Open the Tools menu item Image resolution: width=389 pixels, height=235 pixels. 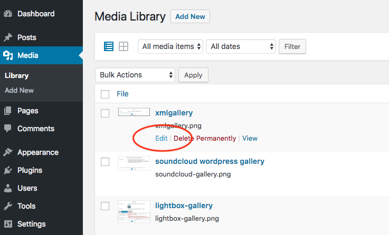pos(26,206)
